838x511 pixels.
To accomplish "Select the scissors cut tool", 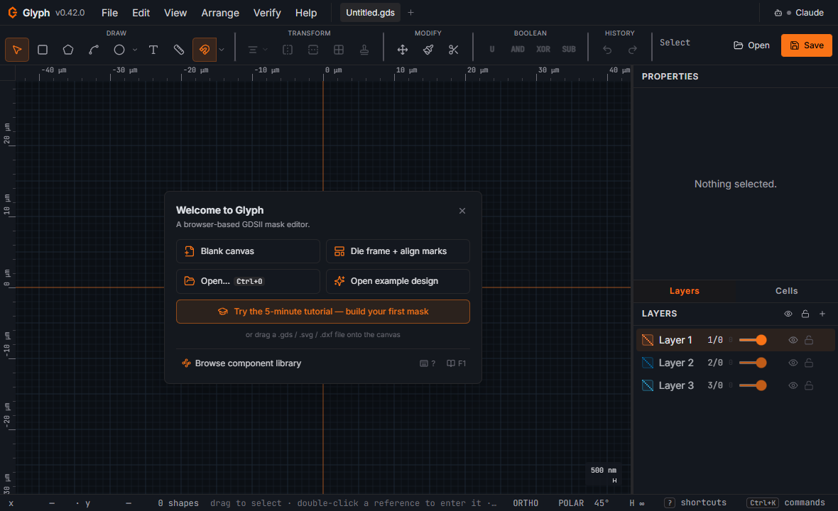I will coord(454,50).
